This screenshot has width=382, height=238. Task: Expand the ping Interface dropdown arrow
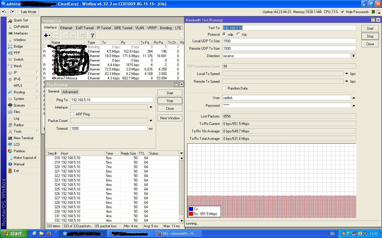coord(151,107)
